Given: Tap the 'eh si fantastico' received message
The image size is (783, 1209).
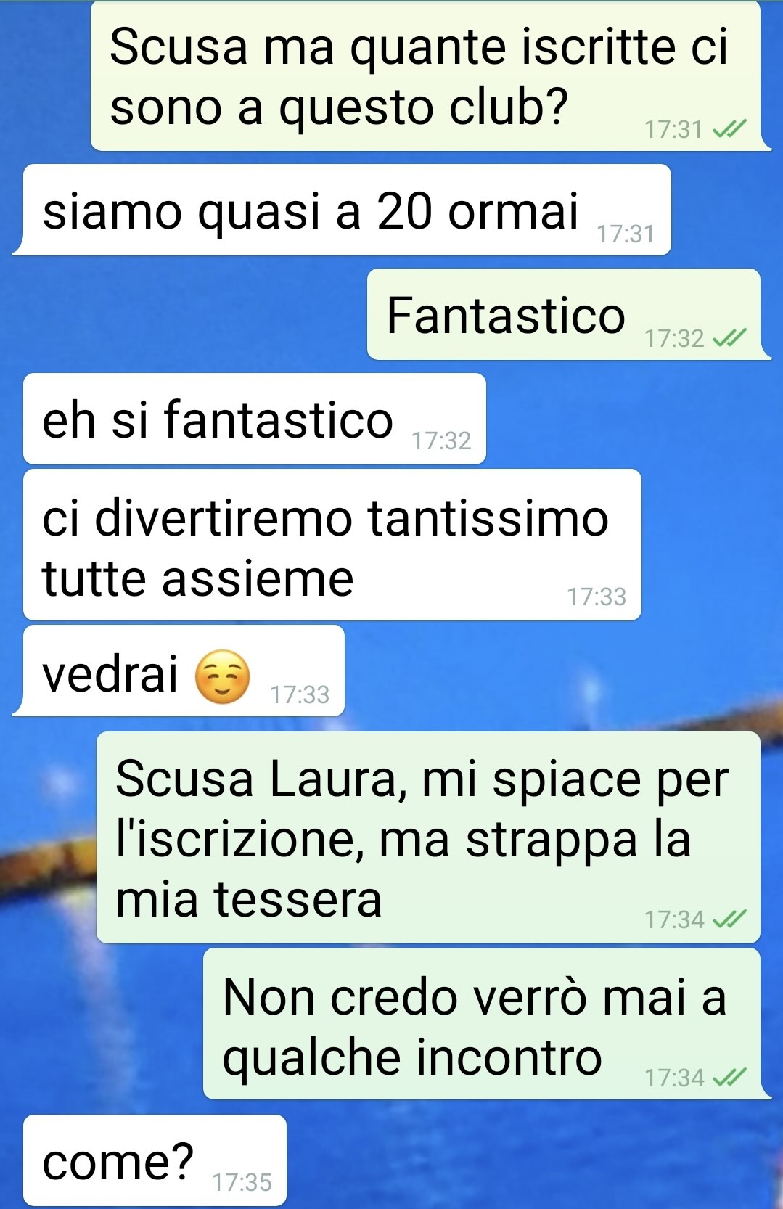Looking at the screenshot, I should [255, 419].
